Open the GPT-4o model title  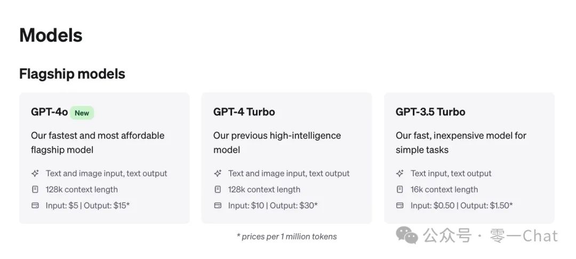[x=49, y=112]
